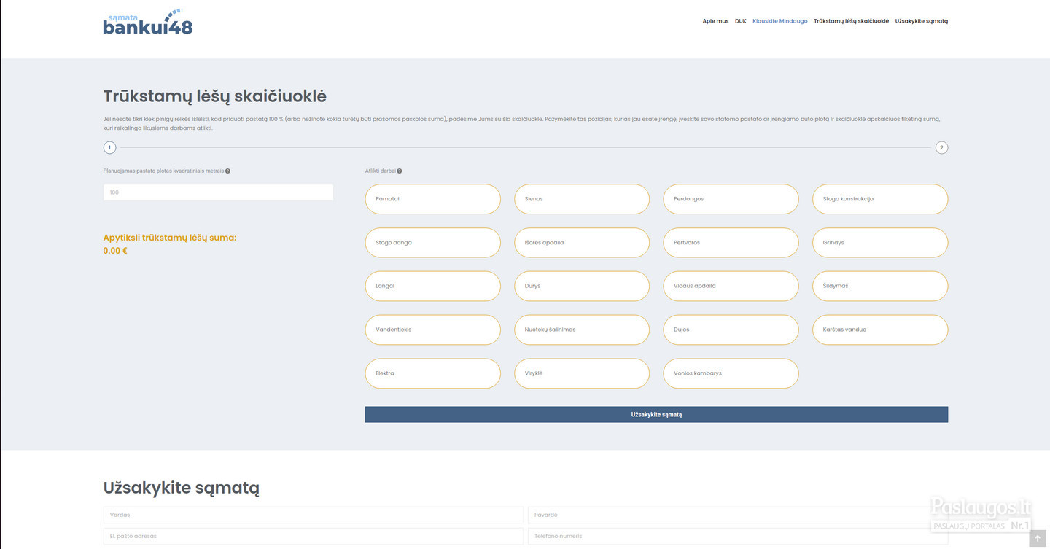Toggle the Karštas vanduo option

(880, 330)
